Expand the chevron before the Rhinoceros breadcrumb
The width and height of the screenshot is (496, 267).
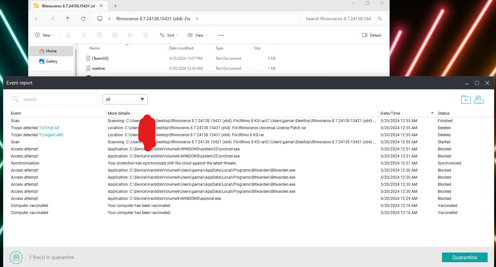point(109,19)
